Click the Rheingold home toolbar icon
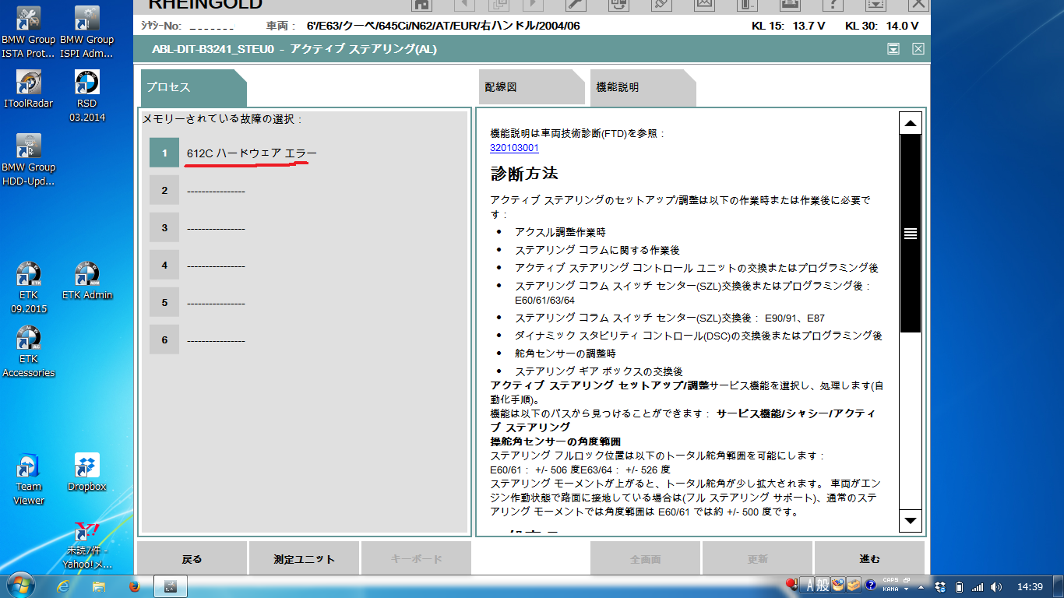This screenshot has height=598, width=1064. pos(421,5)
